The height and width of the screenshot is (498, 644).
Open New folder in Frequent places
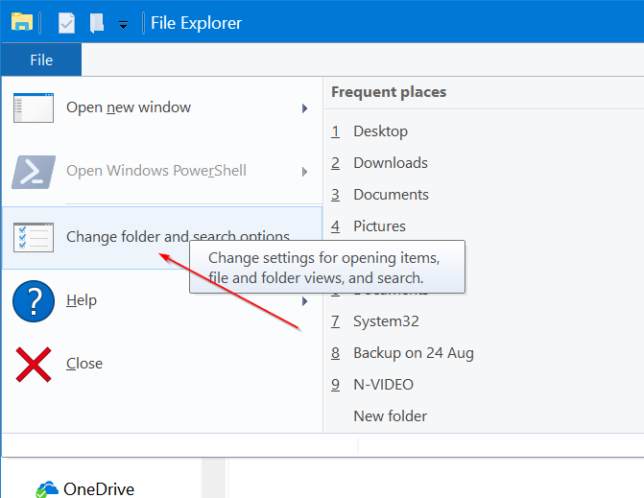coord(391,415)
